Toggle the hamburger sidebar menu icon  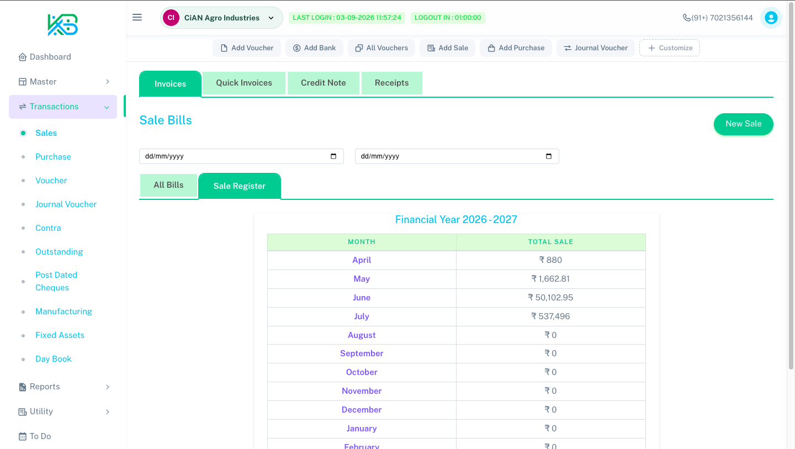pyautogui.click(x=137, y=17)
